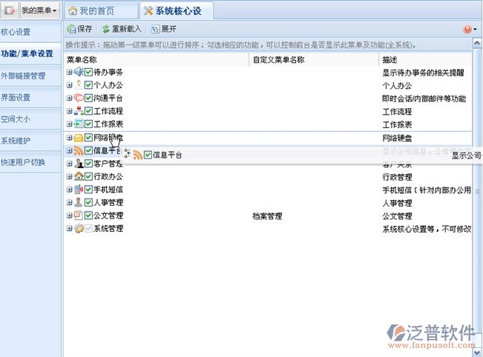483x357 pixels.
Task: Expand the 工作流程 tree node
Action: tap(69, 111)
